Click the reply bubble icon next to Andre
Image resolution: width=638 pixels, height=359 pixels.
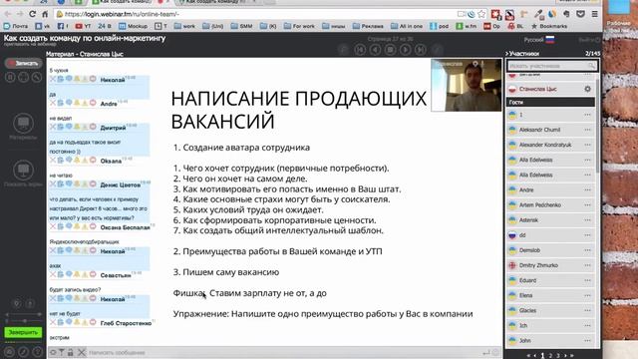click(x=69, y=103)
